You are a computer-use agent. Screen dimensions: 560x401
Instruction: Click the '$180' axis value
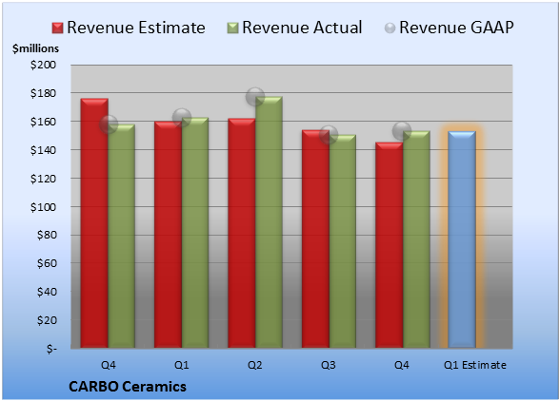(x=43, y=93)
